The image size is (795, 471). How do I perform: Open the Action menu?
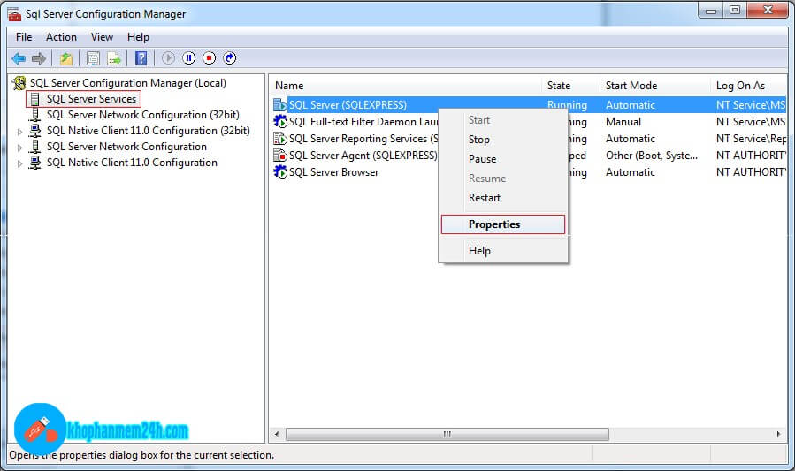pyautogui.click(x=61, y=37)
